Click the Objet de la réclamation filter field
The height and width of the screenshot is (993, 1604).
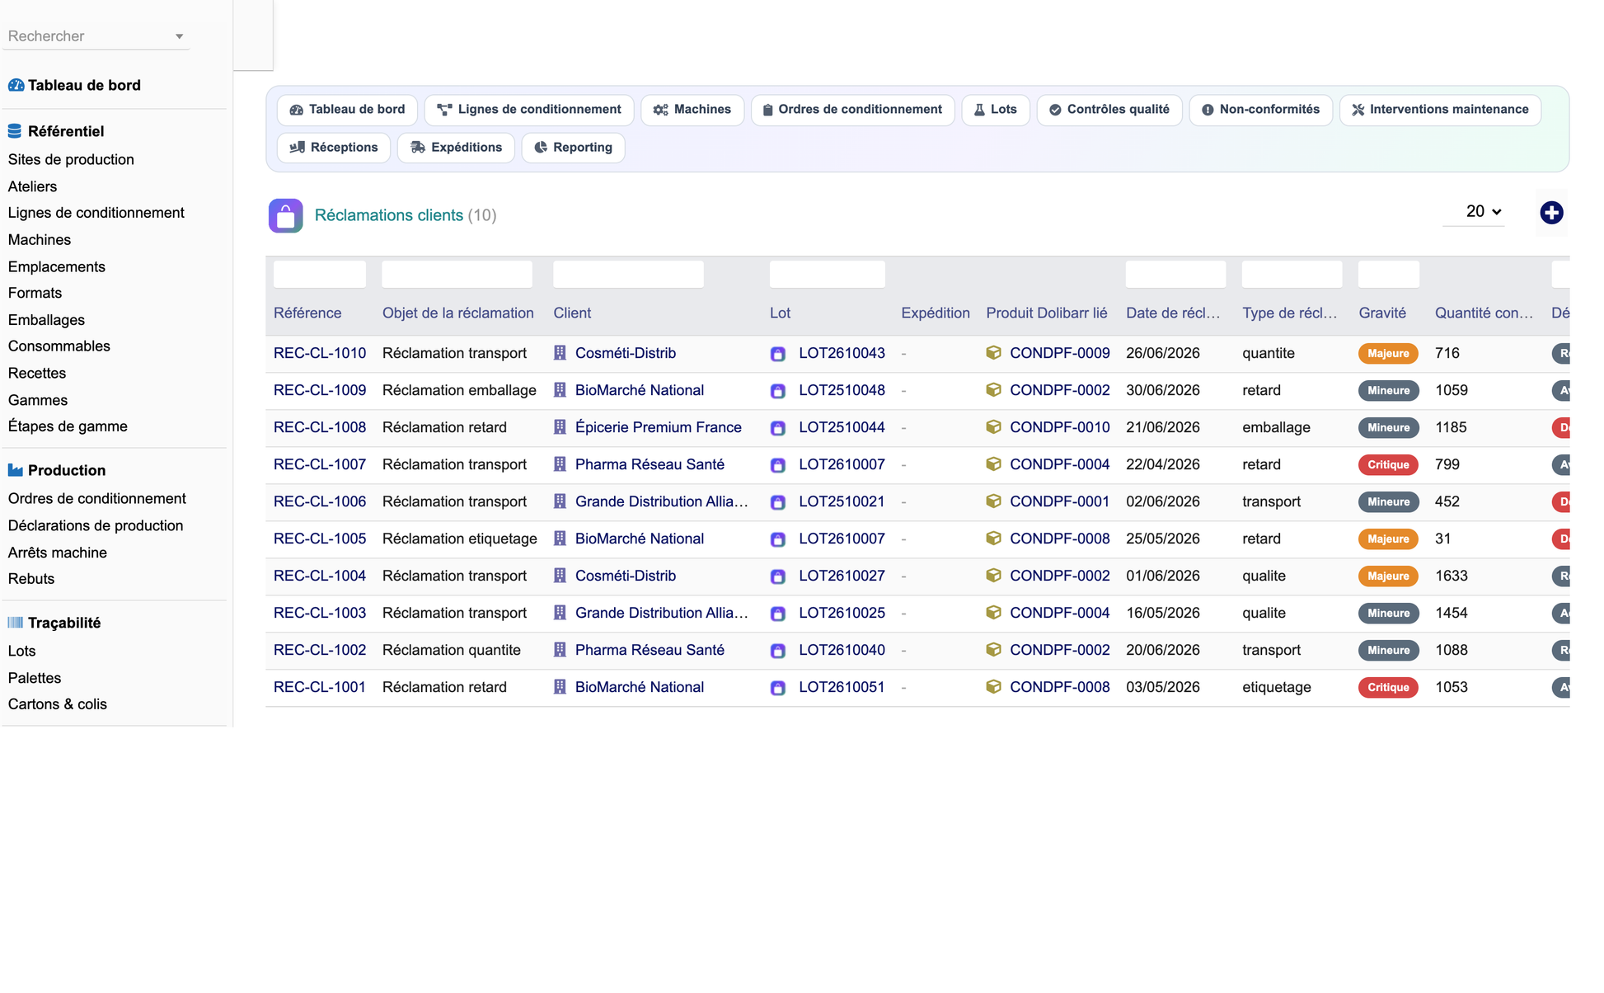[457, 275]
